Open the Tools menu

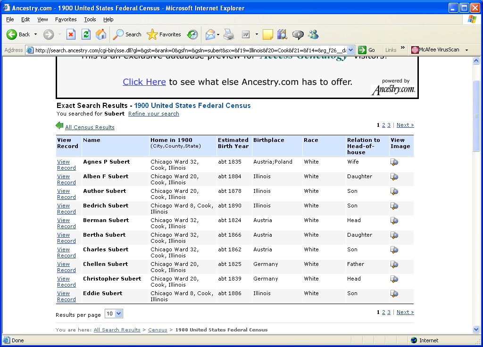tap(90, 19)
